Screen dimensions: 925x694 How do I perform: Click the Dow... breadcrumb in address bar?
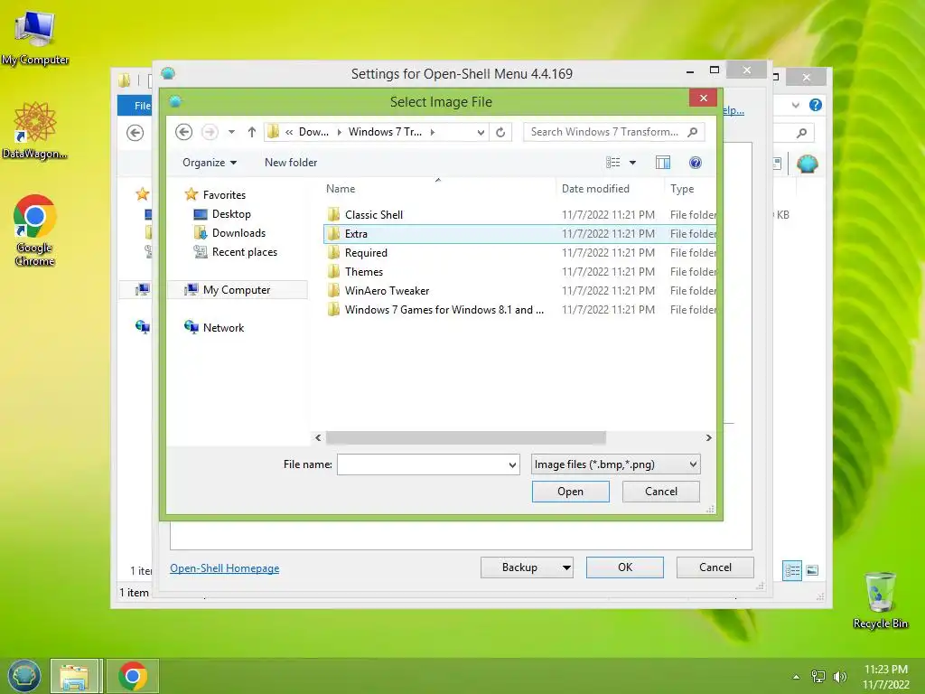[x=313, y=132]
